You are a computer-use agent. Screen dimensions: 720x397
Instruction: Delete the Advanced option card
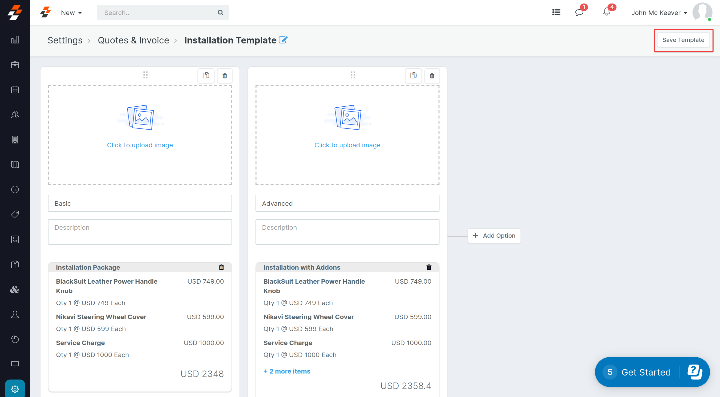[432, 76]
